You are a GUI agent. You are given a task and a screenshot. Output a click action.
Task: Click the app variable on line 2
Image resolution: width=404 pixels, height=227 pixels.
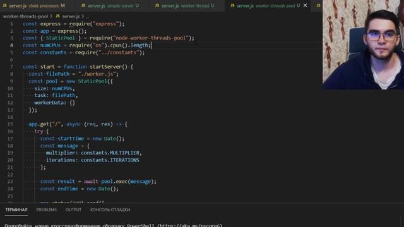[45, 31]
